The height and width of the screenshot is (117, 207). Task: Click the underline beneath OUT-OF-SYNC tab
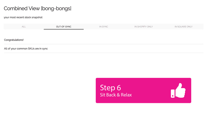click(64, 29)
